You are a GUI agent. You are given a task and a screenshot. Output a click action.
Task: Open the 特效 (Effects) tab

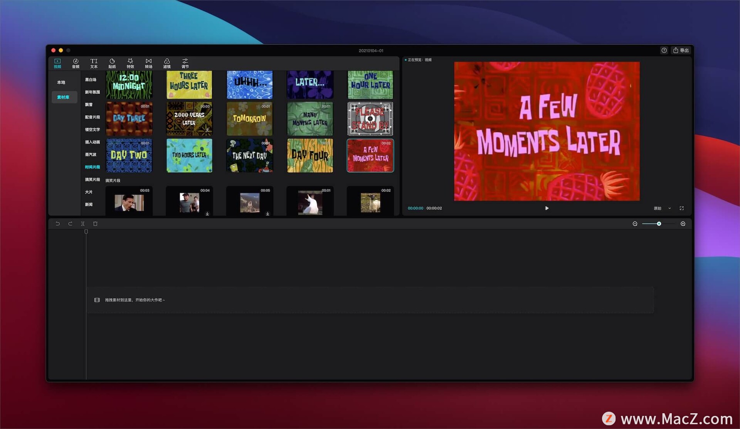(x=130, y=63)
